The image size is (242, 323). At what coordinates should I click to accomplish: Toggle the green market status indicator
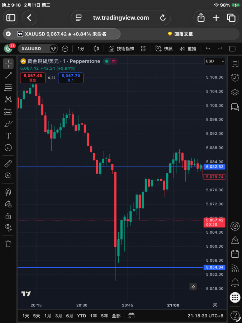[x=107, y=61]
